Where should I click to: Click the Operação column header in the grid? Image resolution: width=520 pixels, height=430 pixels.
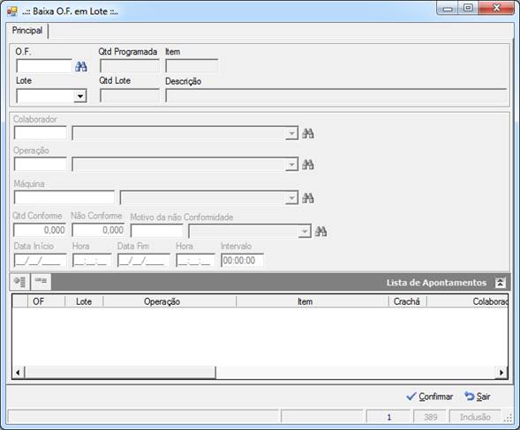pyautogui.click(x=170, y=301)
